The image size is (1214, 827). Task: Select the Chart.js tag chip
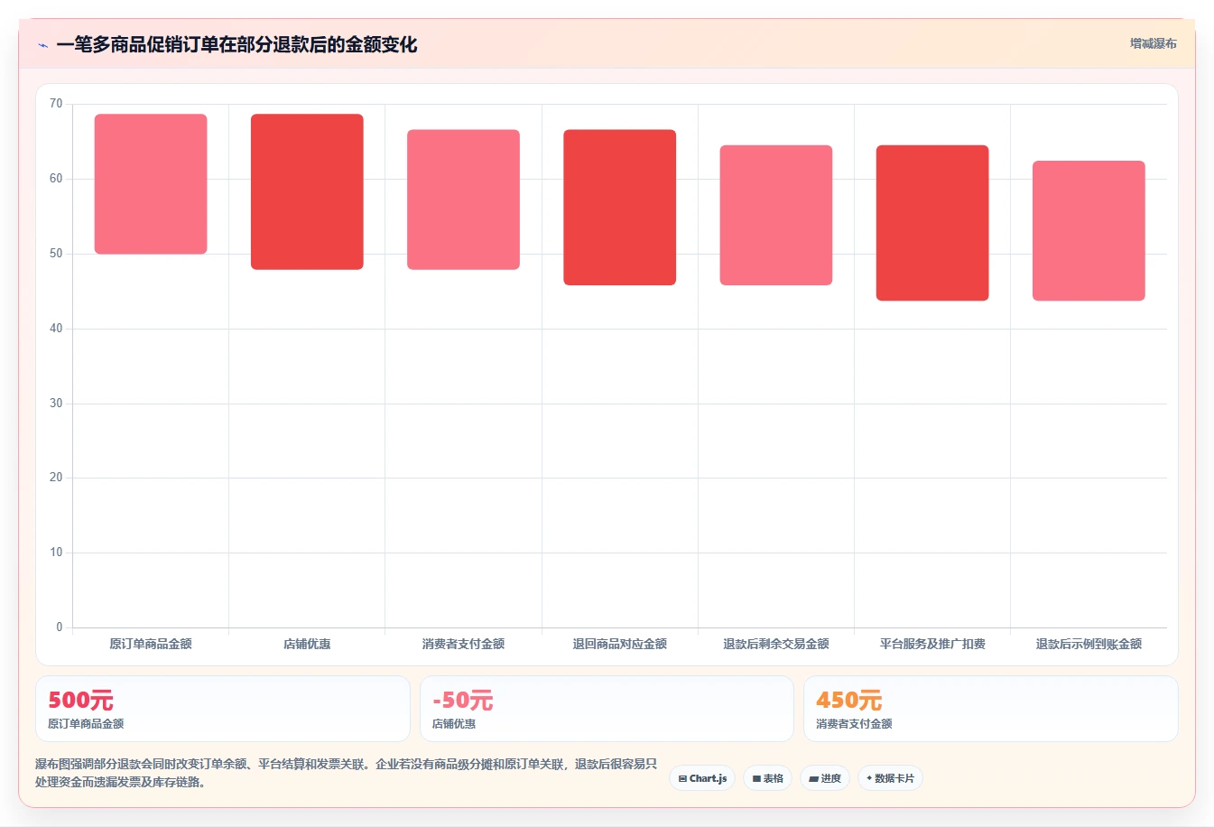(x=702, y=778)
